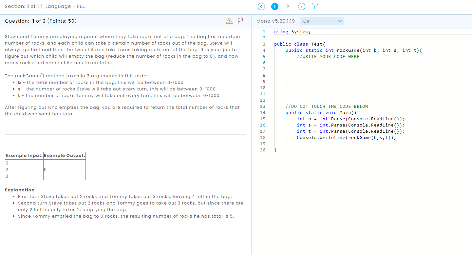
Task: Click the Example Input table cell
Action: 24,155
